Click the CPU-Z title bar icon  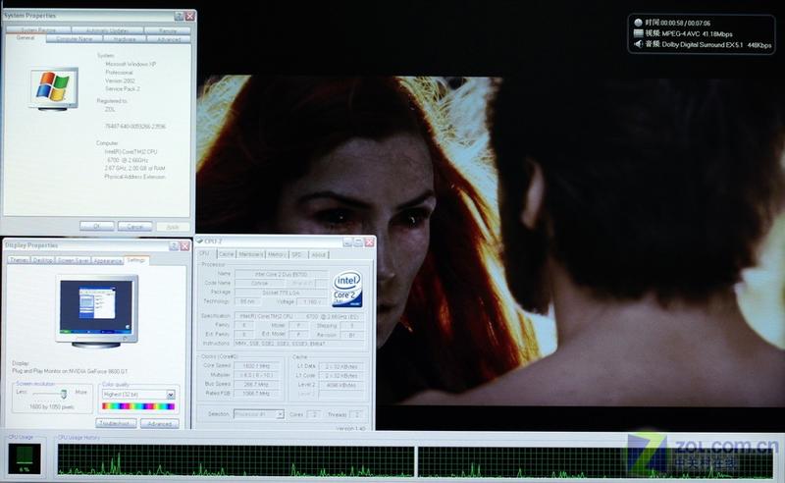coord(200,241)
